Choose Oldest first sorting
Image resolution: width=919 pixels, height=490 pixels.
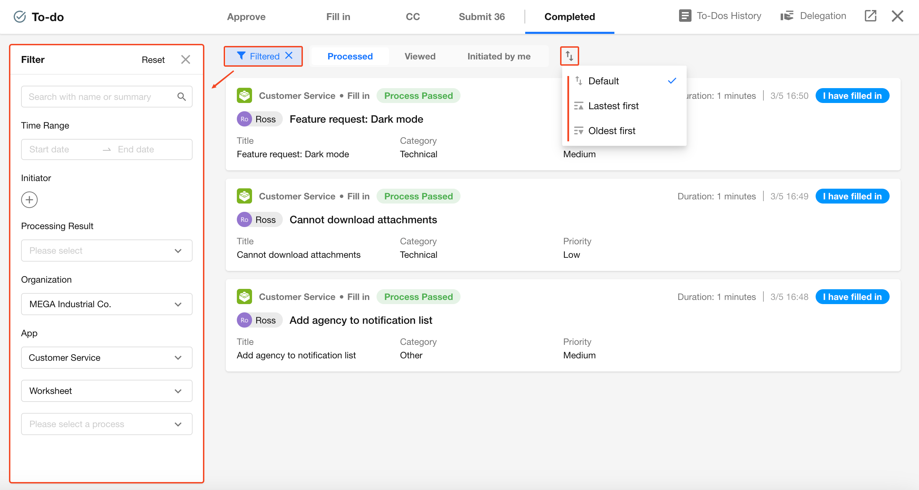pos(612,131)
